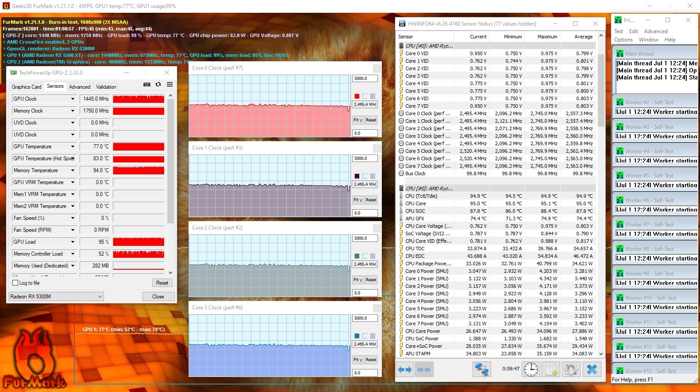Click Fit y in Core 3 Clock graph
The image size is (700, 392).
pyautogui.click(x=358, y=360)
